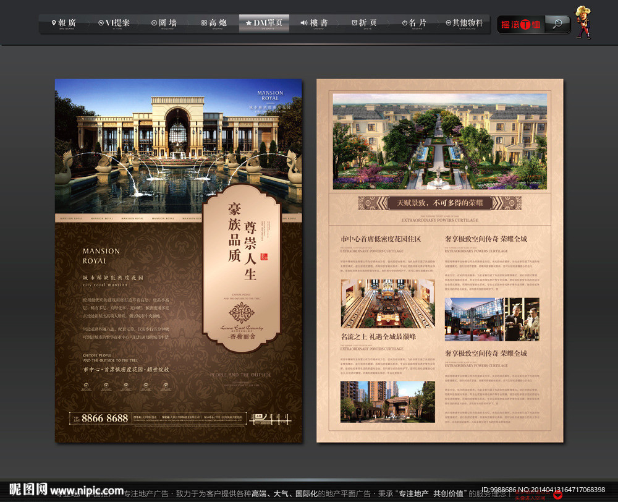This screenshot has height=502, width=618.
Task: Open the 報廣 navigation tab
Action: (x=64, y=23)
